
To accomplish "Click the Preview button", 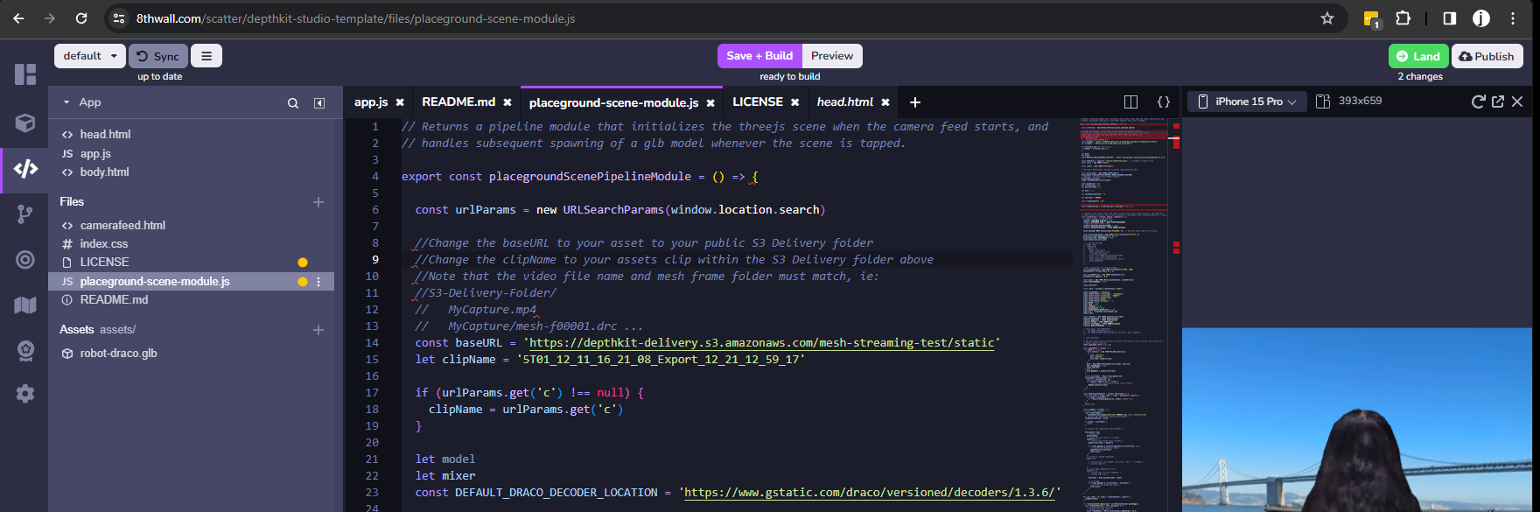I will pyautogui.click(x=832, y=56).
